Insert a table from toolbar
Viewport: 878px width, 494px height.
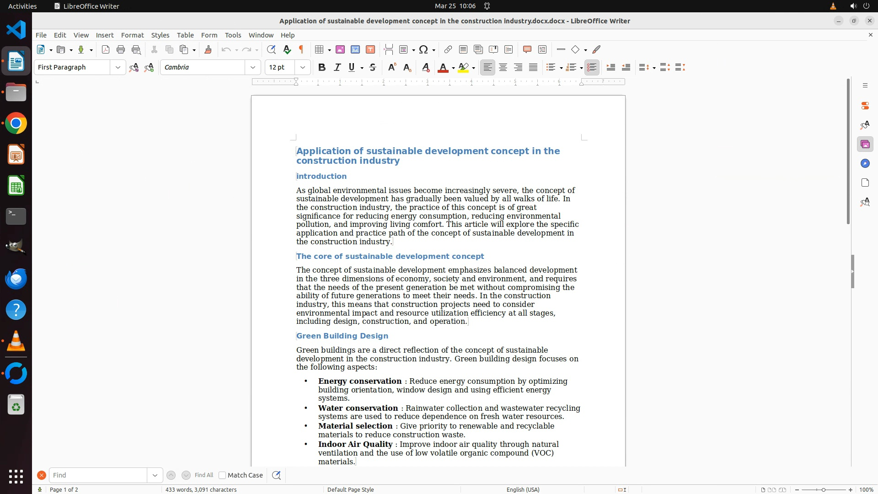(320, 49)
